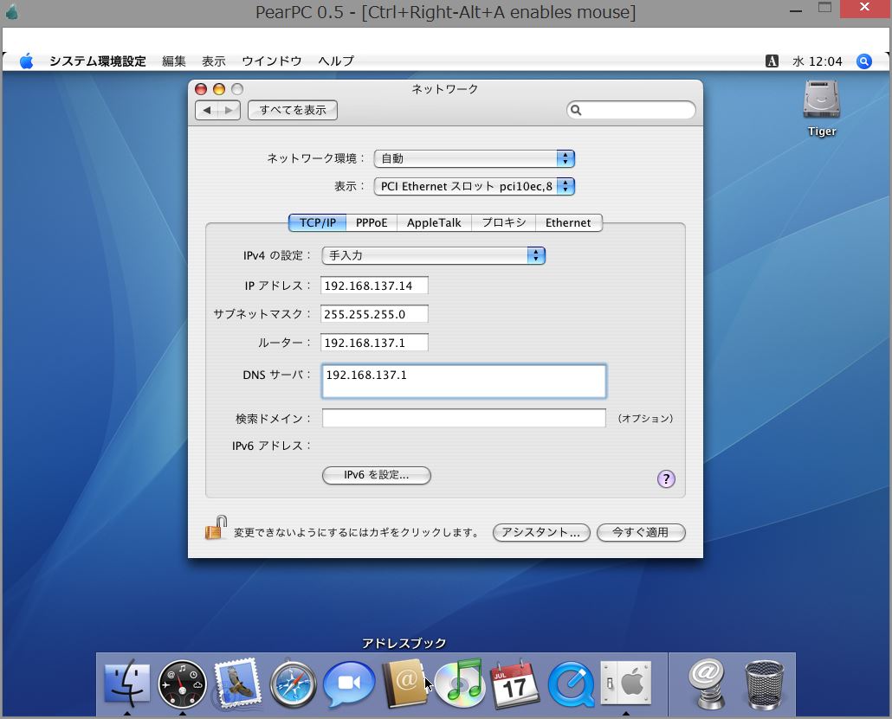The height and width of the screenshot is (719, 892).
Task: Switch to the PPPoE tab
Action: tap(372, 223)
